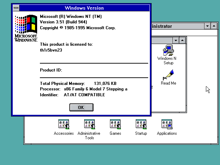Select the Read Me icon
Viewport: 220px width, 165px height.
click(168, 77)
